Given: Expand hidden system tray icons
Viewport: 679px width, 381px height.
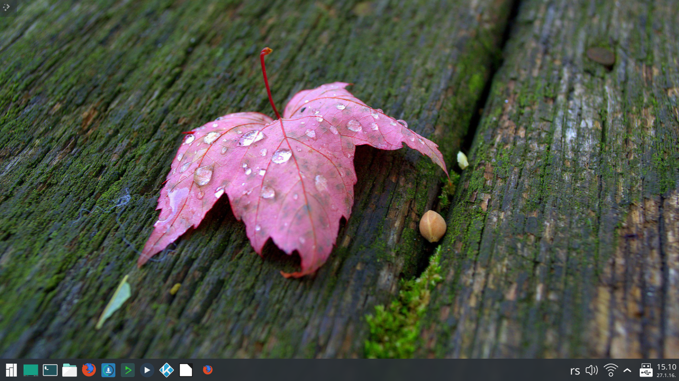Looking at the screenshot, I should 627,371.
